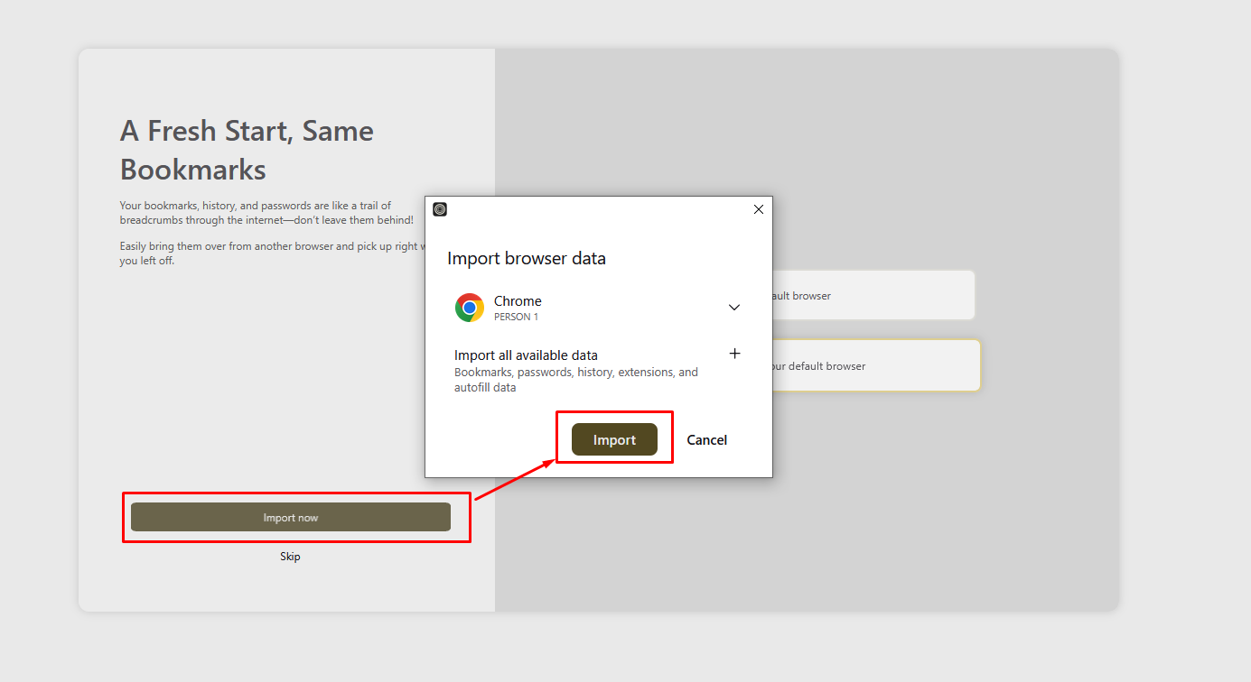
Task: Select the Import all available data row
Action: 527,355
